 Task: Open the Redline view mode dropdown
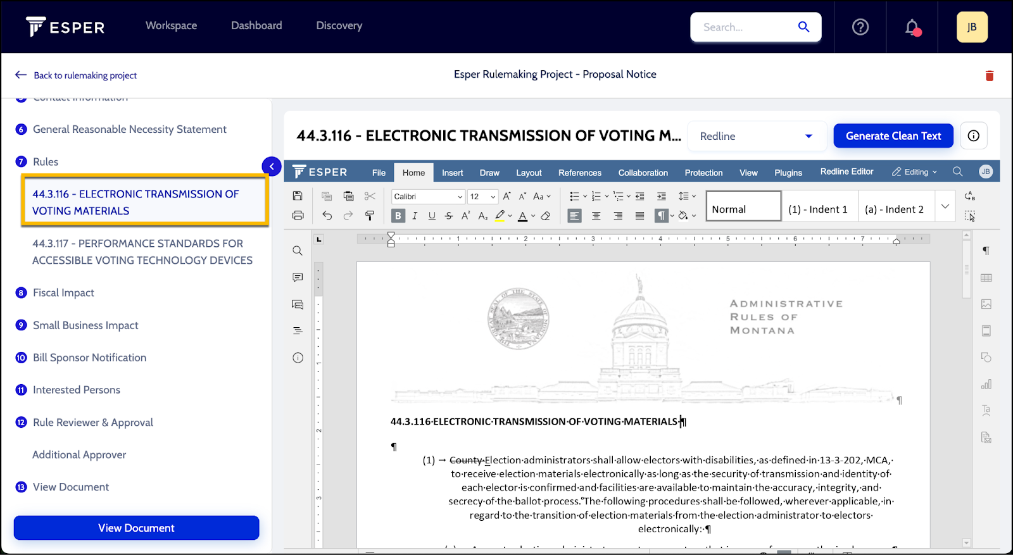pos(757,136)
